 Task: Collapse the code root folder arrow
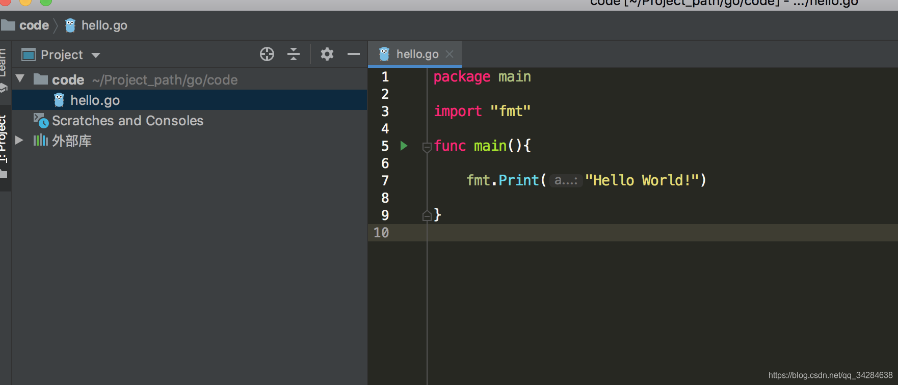tap(20, 78)
